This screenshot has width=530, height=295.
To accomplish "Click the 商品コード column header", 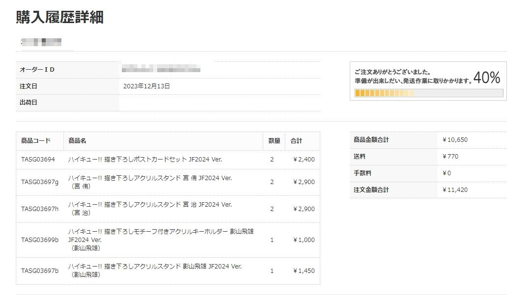I will (x=36, y=140).
